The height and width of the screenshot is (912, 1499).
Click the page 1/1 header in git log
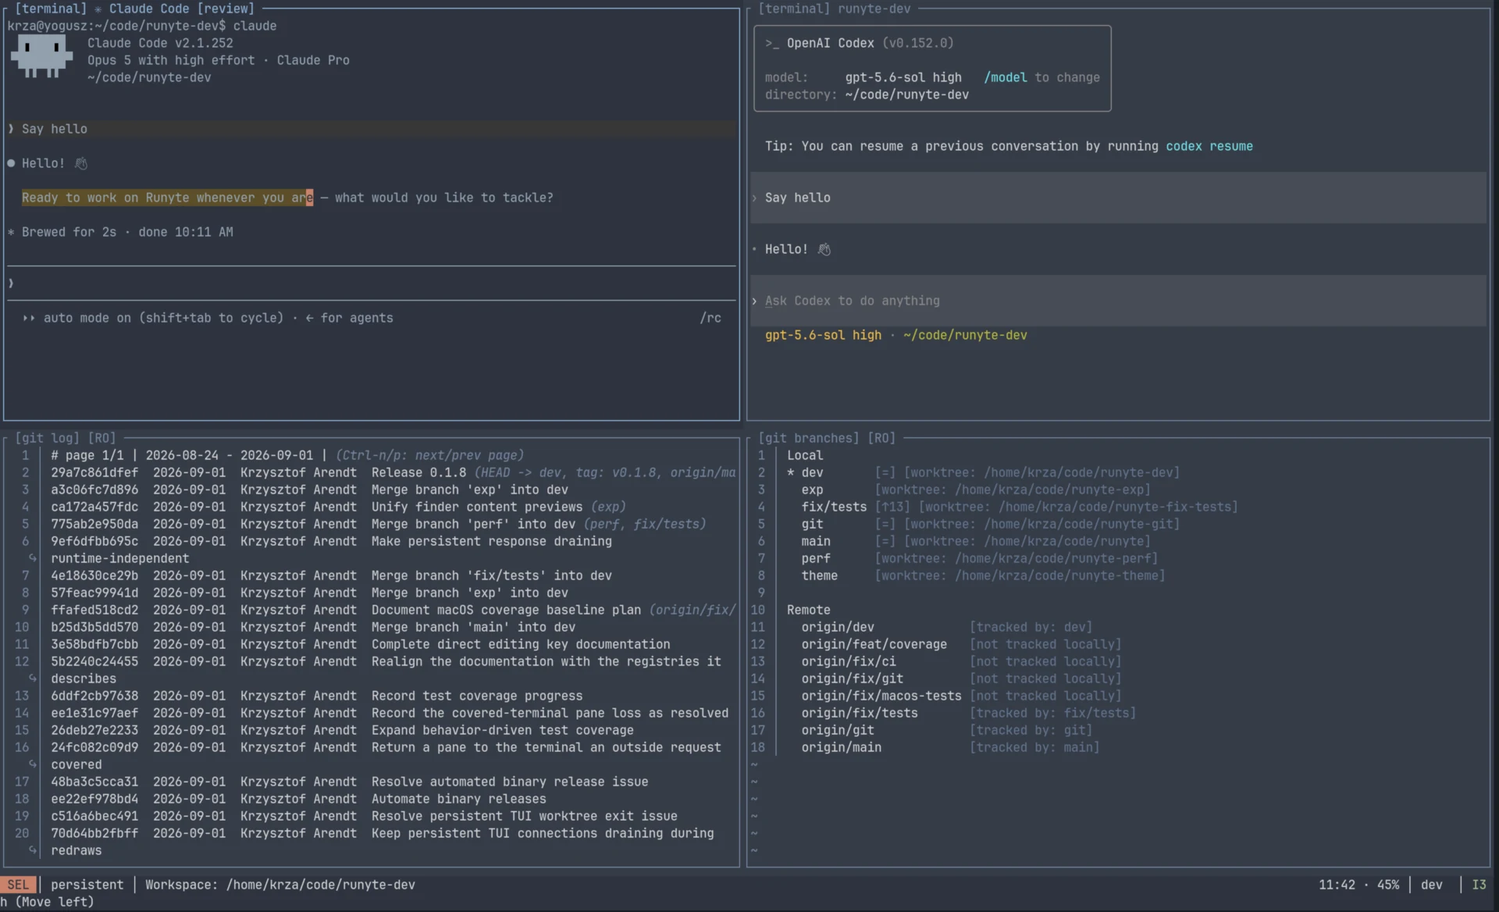coord(287,455)
